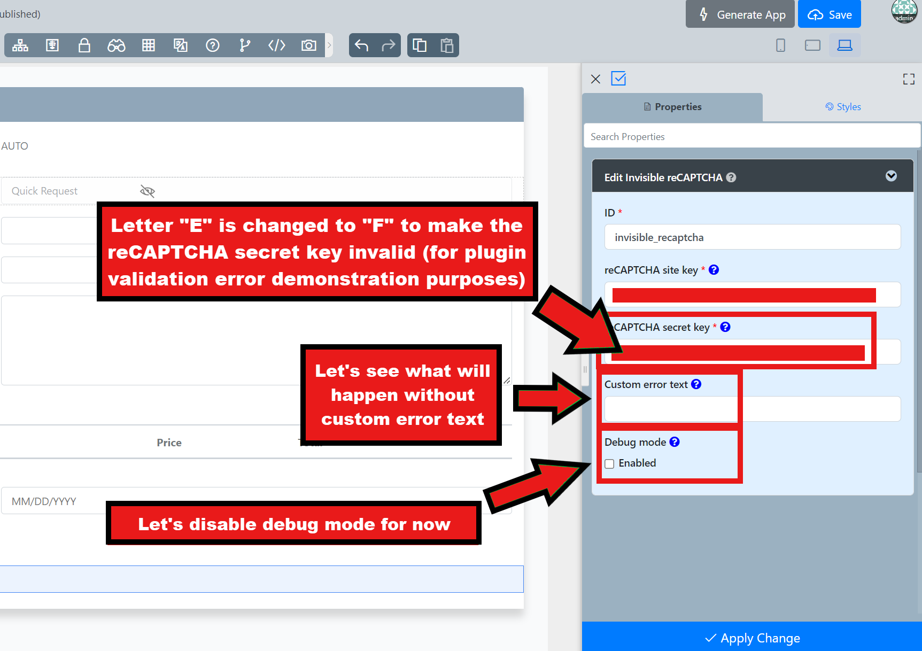Viewport: 922px width, 651px height.
Task: Show help for Debug mode
Action: pyautogui.click(x=675, y=442)
